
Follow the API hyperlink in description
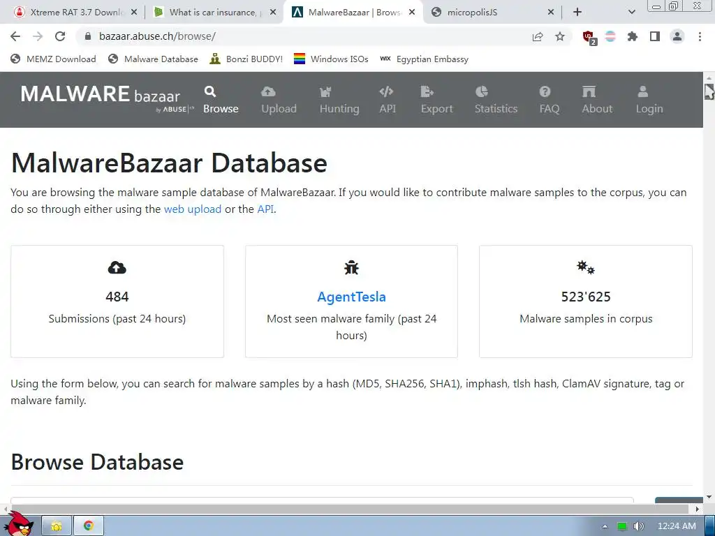coord(265,209)
